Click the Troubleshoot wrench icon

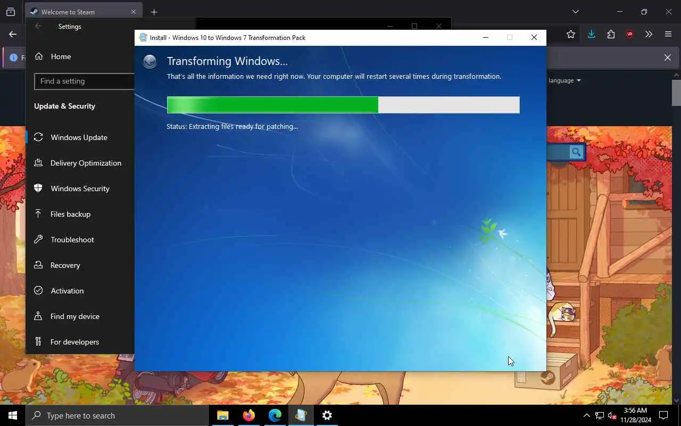point(38,240)
